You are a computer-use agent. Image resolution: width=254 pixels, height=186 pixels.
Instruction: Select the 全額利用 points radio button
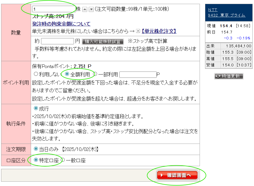coord(67,74)
